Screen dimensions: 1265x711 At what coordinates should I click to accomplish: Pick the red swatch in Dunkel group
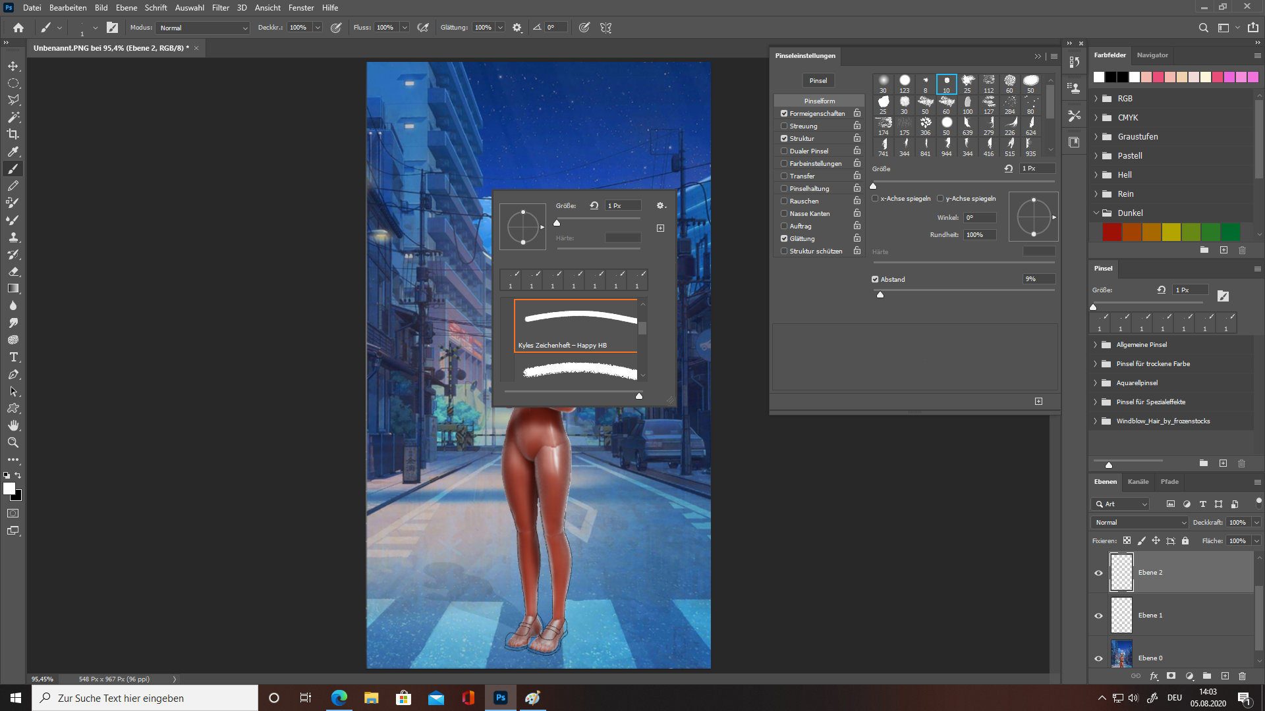click(x=1112, y=232)
